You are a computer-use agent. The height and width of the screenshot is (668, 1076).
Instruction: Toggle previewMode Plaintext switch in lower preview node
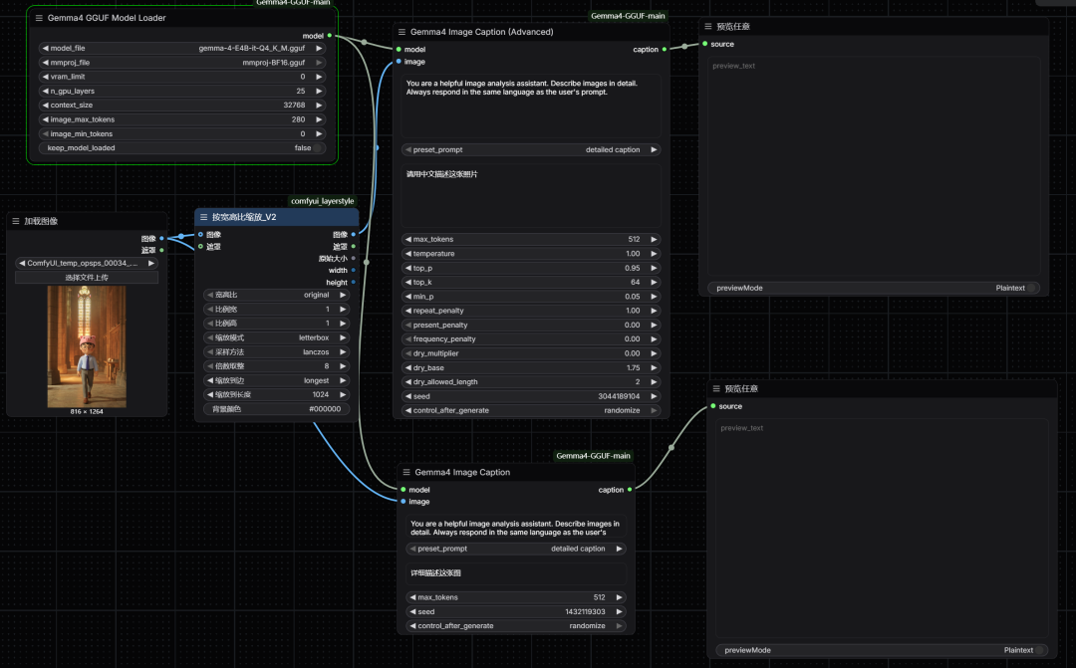click(1040, 650)
